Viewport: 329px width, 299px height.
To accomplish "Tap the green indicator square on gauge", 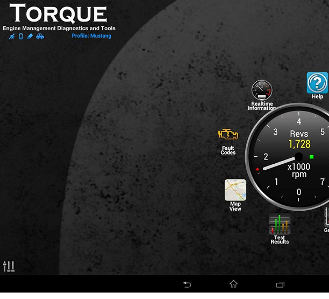I will point(312,157).
